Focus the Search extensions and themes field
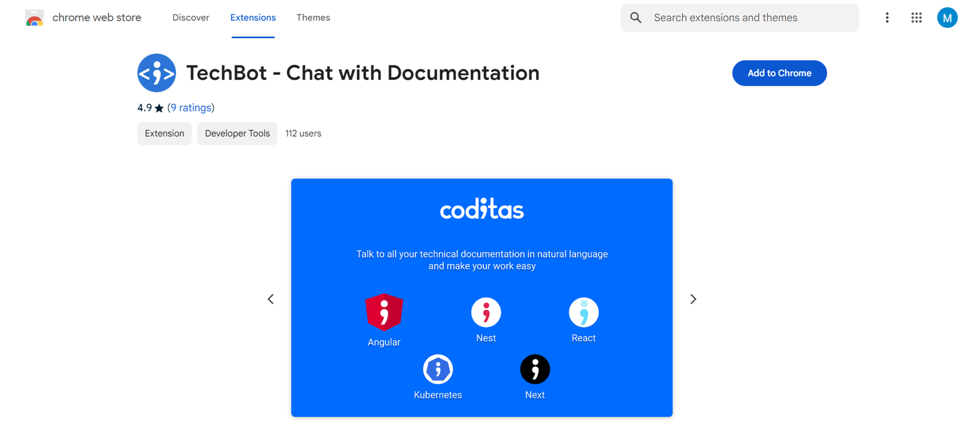Screen dimensions: 965x436 (x=748, y=18)
